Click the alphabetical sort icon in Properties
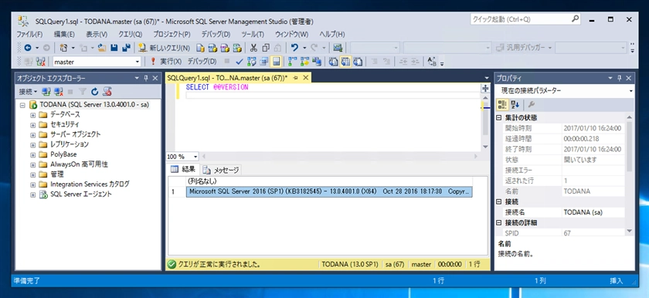649x298 pixels. 515,104
